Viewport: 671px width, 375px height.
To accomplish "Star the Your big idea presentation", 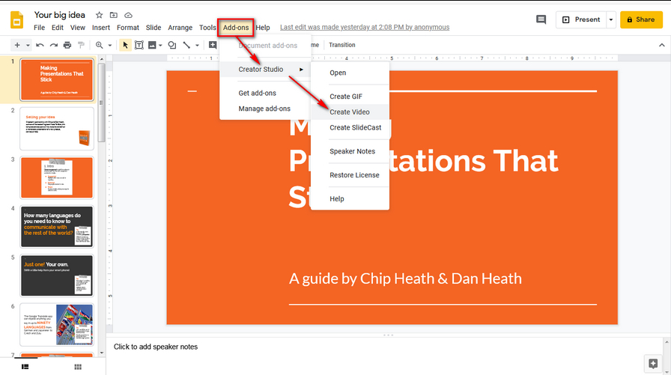I will (x=99, y=15).
